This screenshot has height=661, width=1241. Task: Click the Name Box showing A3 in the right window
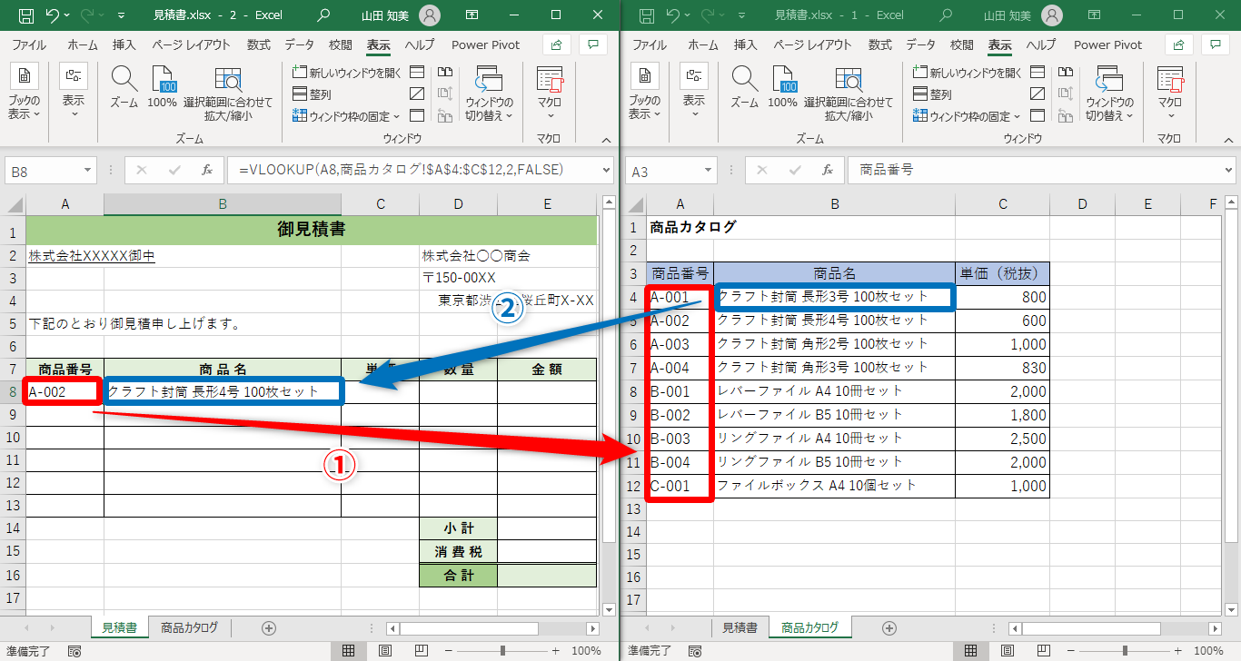671,170
